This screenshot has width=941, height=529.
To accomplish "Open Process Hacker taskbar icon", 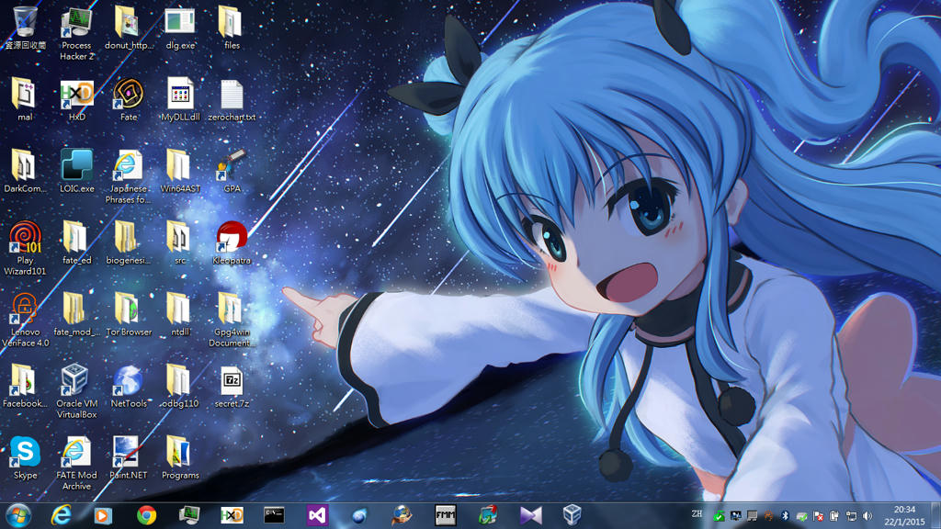I will click(189, 515).
